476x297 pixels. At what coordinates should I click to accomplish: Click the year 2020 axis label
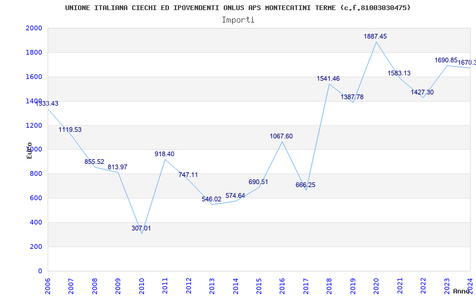[377, 286]
